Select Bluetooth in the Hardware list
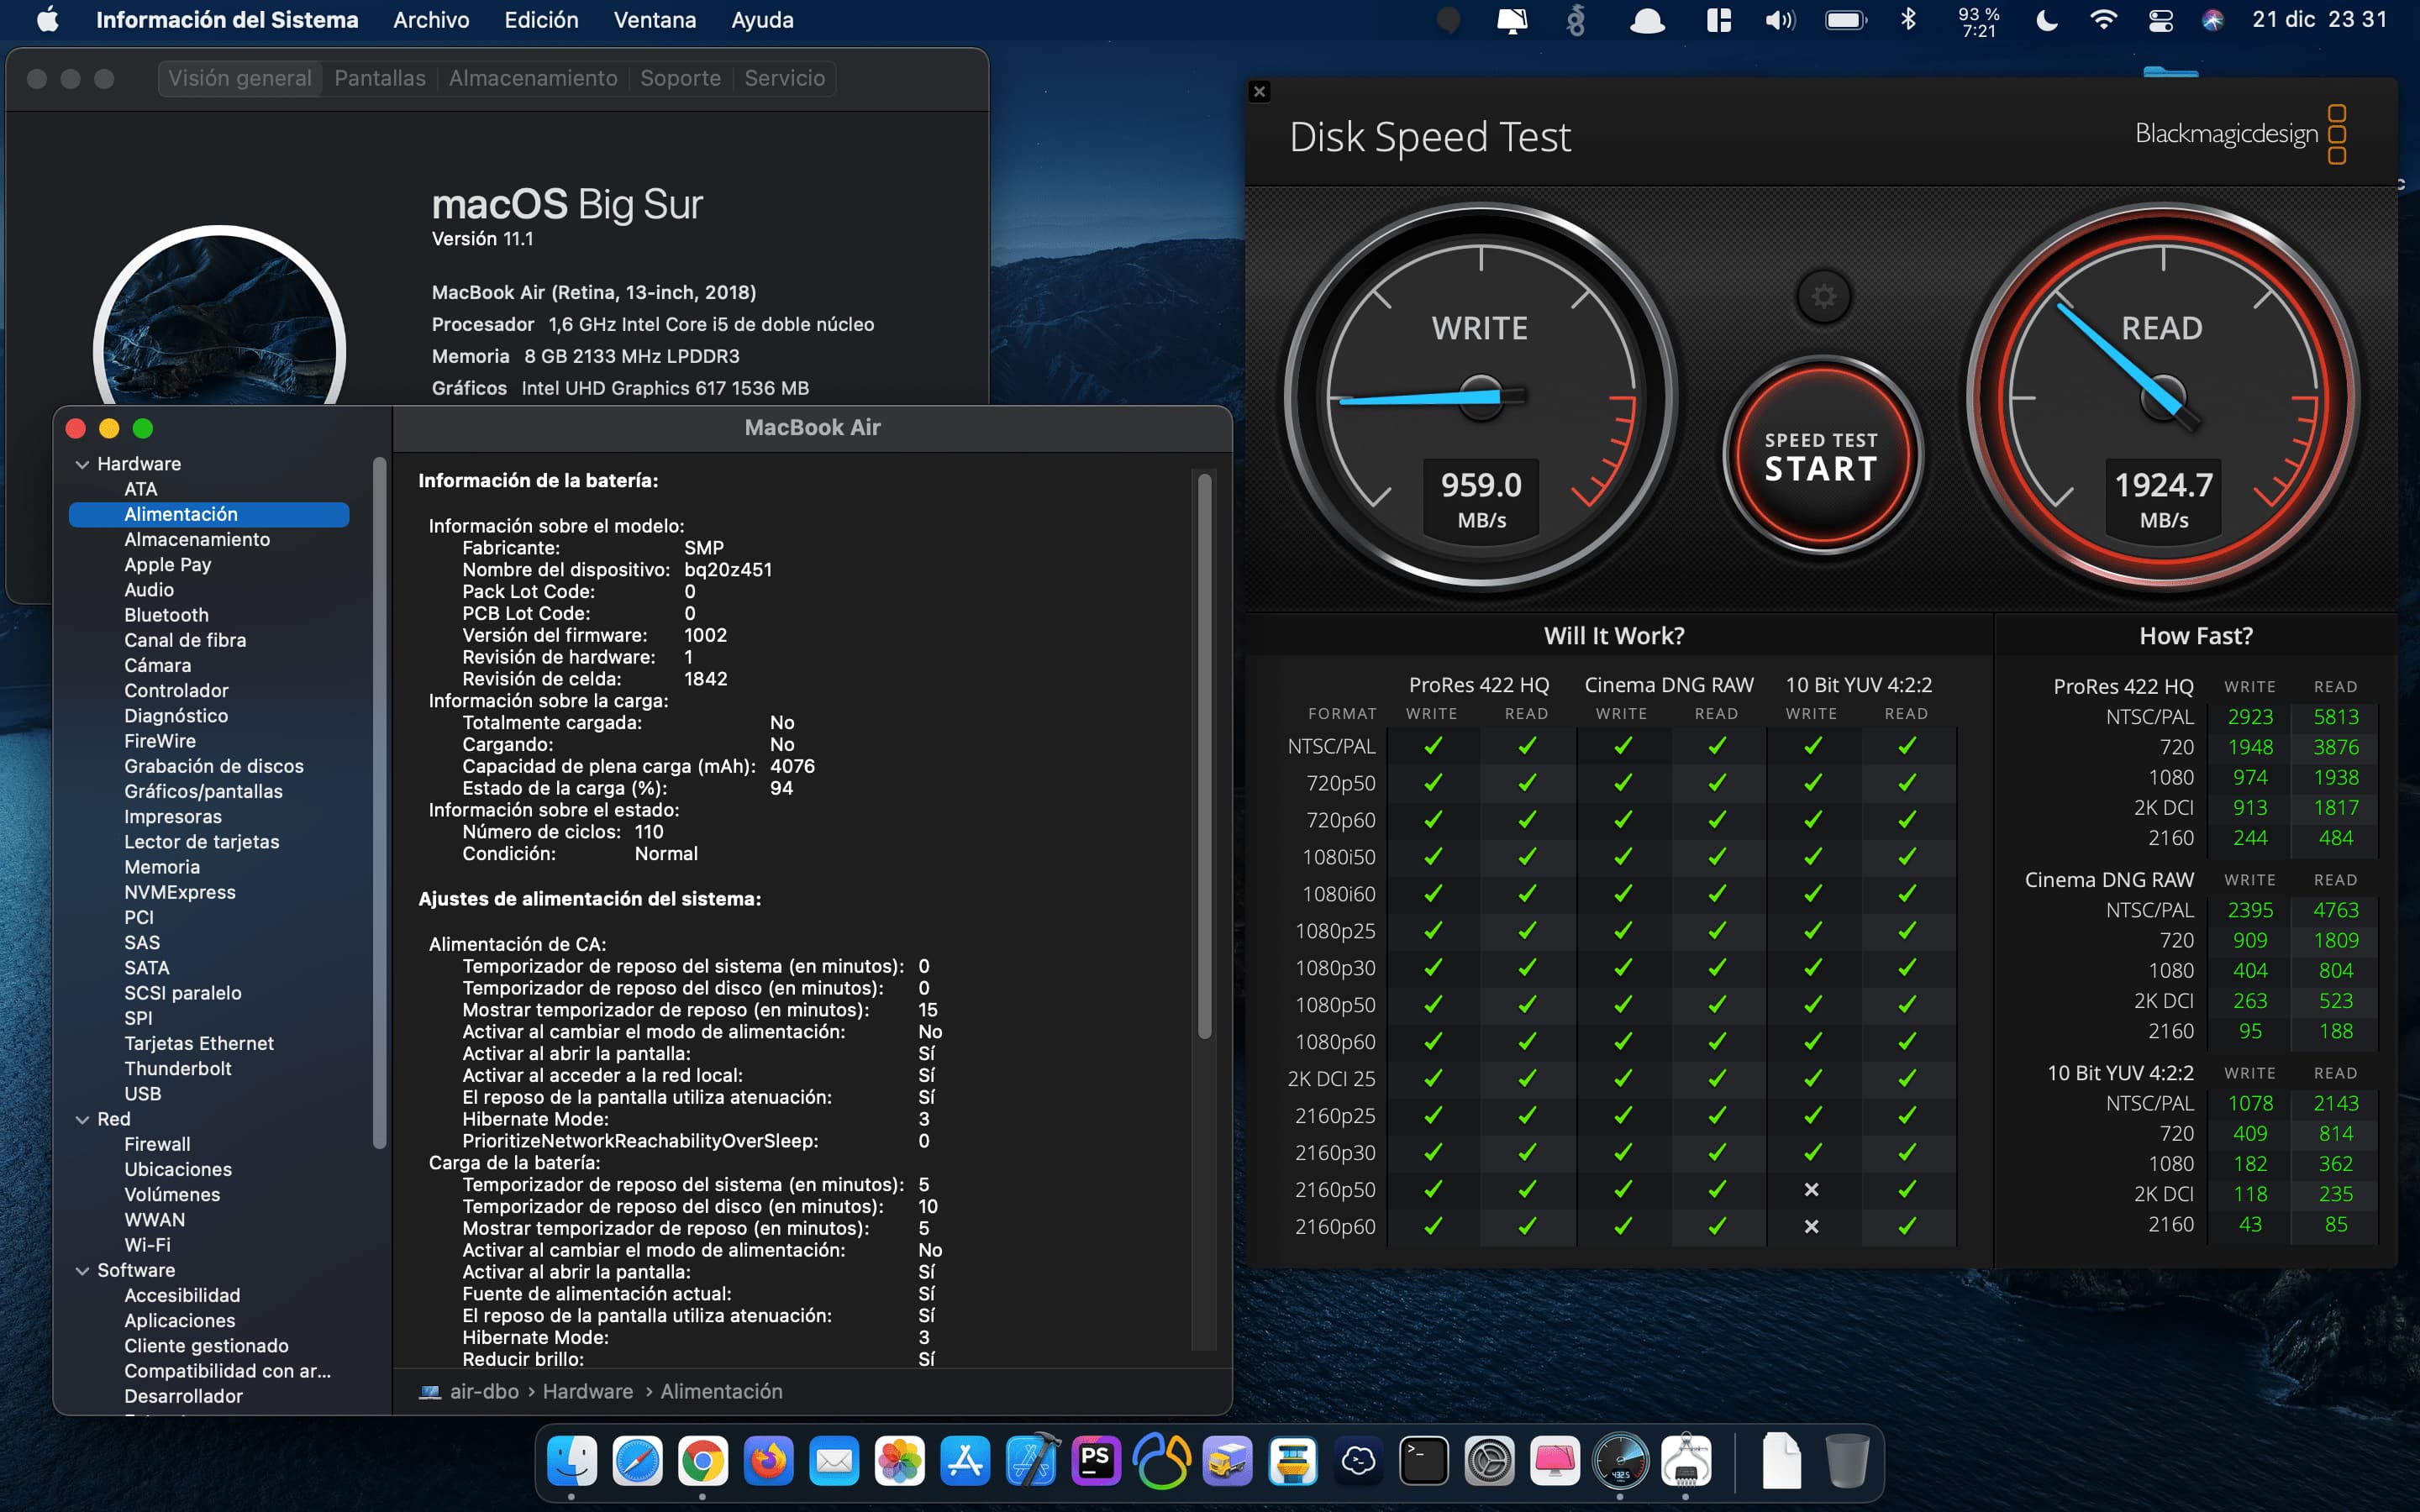The image size is (2420, 1512). (x=166, y=615)
